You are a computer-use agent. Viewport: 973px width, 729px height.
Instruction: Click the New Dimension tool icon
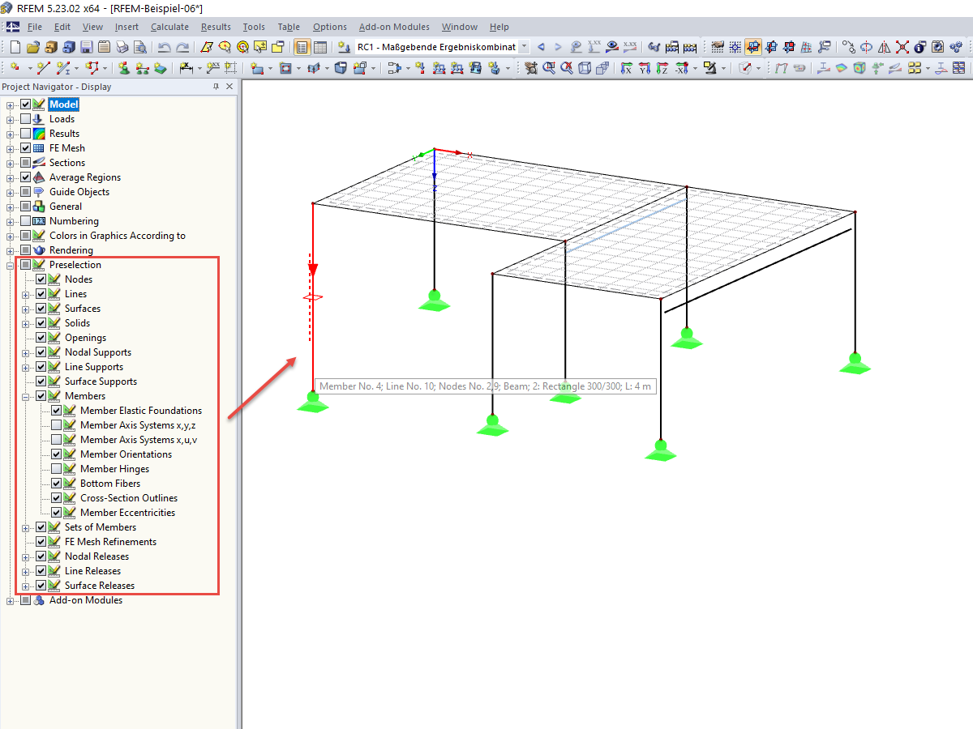187,68
